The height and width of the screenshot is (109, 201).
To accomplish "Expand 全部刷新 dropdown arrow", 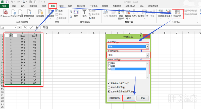I will coord(51,19).
